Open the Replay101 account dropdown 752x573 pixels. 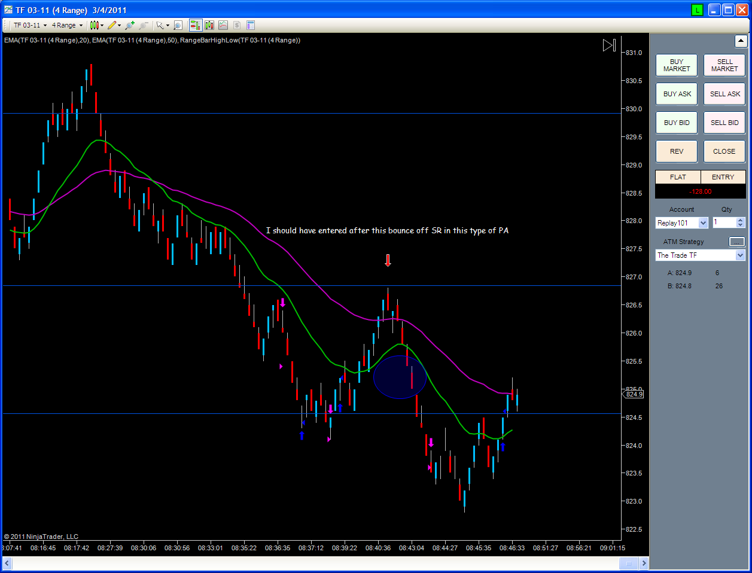681,223
